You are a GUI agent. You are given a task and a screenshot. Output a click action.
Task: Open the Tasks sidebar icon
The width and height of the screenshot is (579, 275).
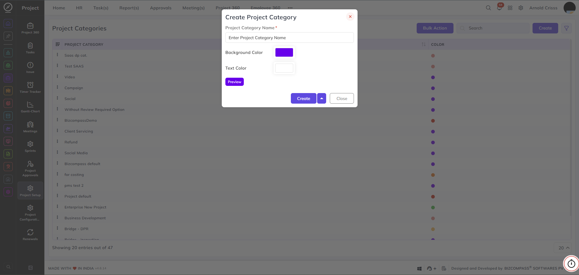point(30,48)
